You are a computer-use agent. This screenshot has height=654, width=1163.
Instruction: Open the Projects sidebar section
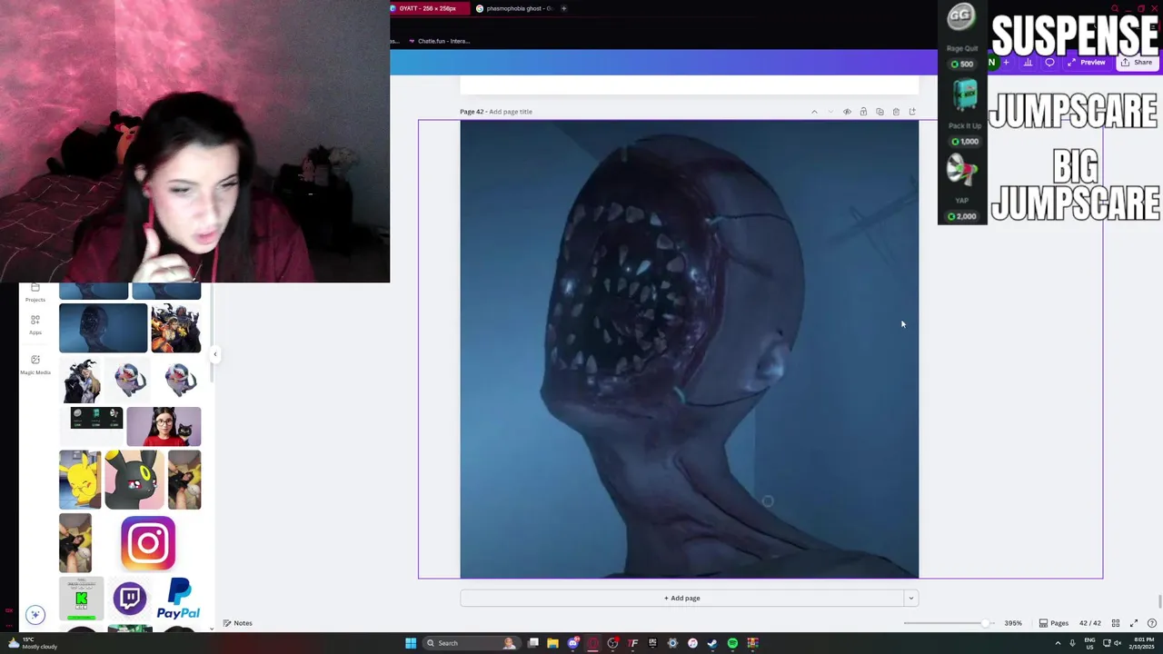click(x=35, y=292)
